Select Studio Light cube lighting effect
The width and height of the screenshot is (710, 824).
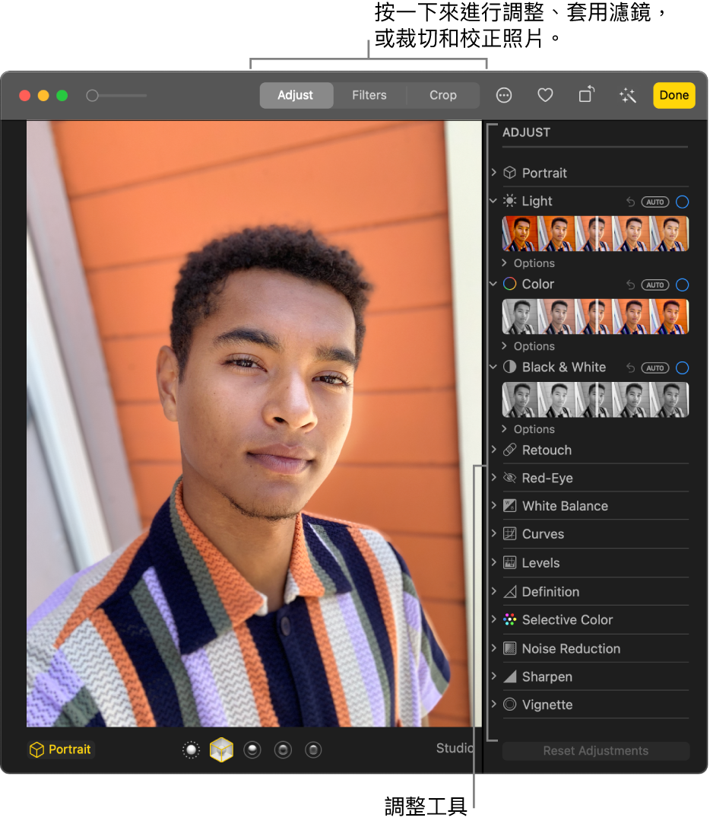point(222,749)
